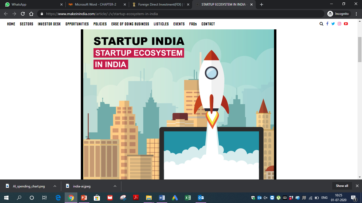Select the STARTUP ECOSYSTEM IN INDIA tab
This screenshot has height=203, width=362.
(x=224, y=4)
